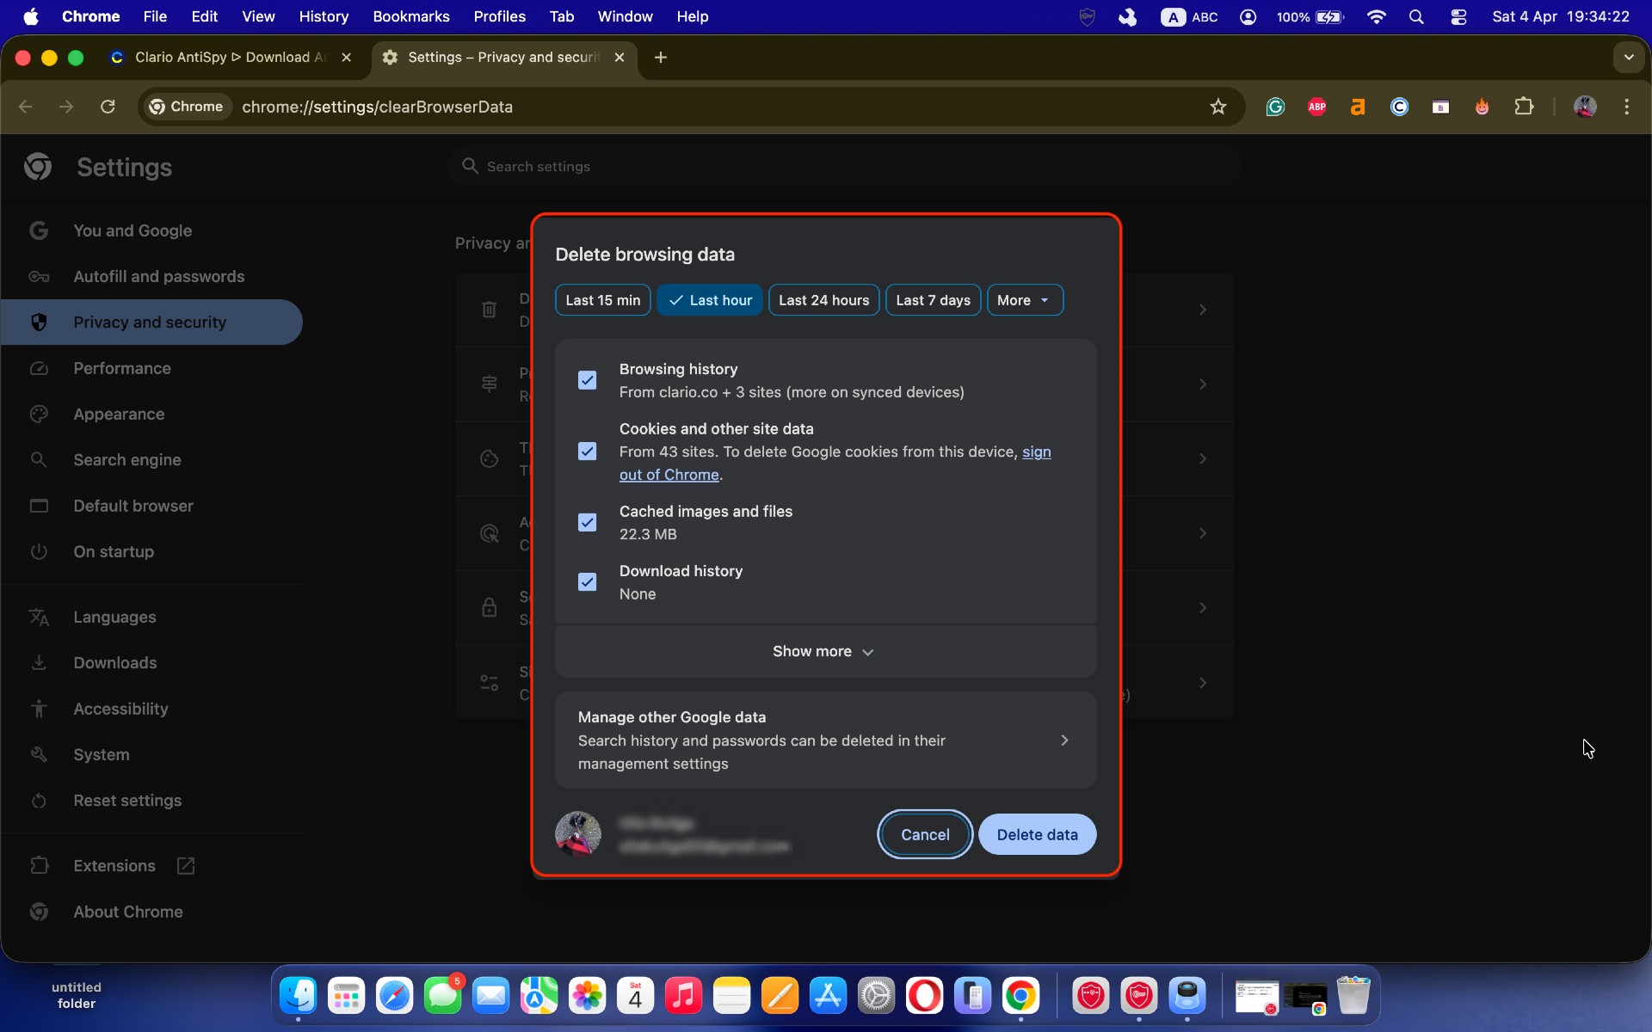Open the flame-shaped extension icon
The width and height of the screenshot is (1652, 1032).
point(1482,107)
